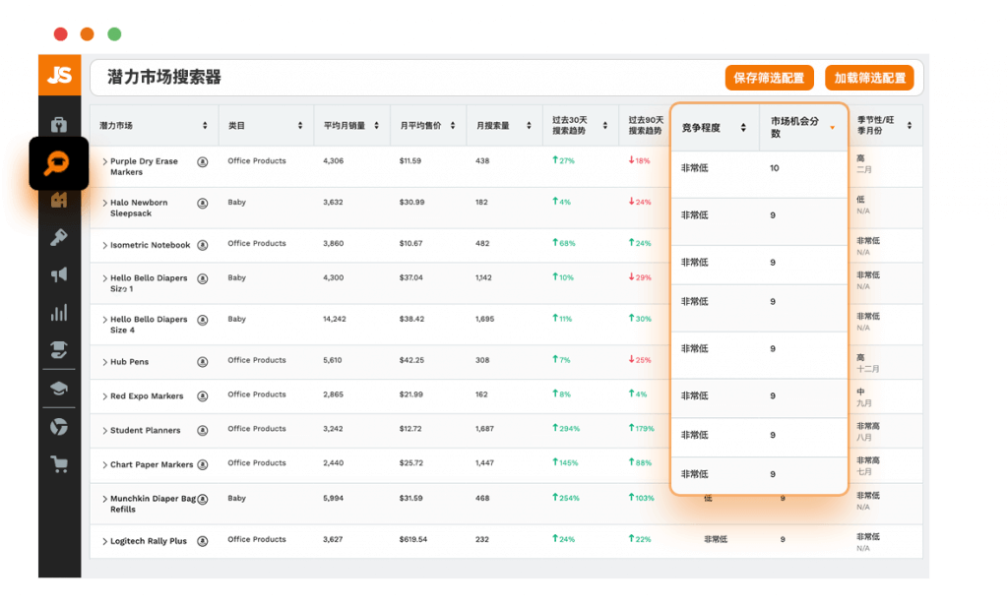Click Amazon circle icon for Hello Bello Diapers Size 4
The width and height of the screenshot is (1008, 605).
pos(203,320)
